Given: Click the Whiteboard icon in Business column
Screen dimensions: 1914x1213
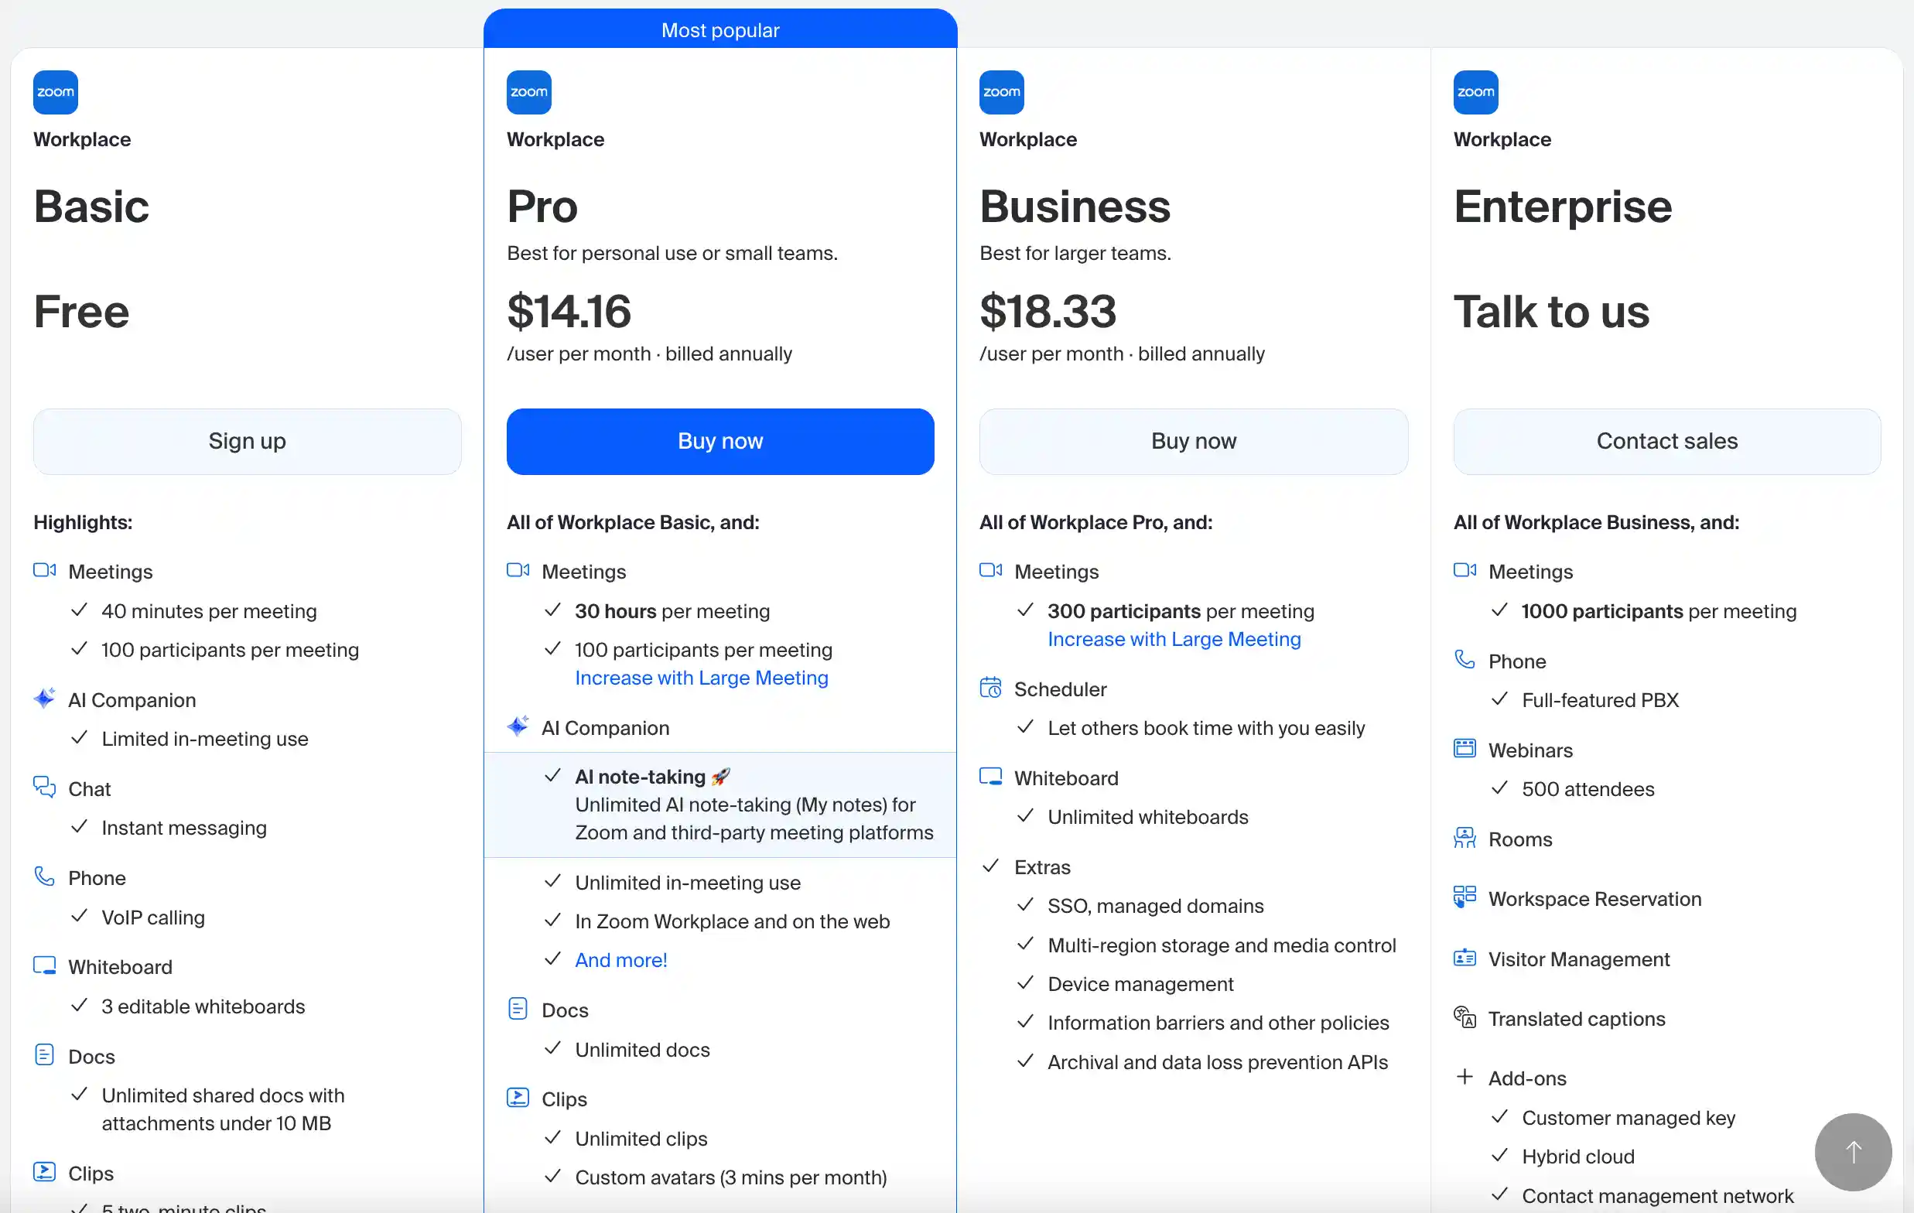Looking at the screenshot, I should click(990, 777).
